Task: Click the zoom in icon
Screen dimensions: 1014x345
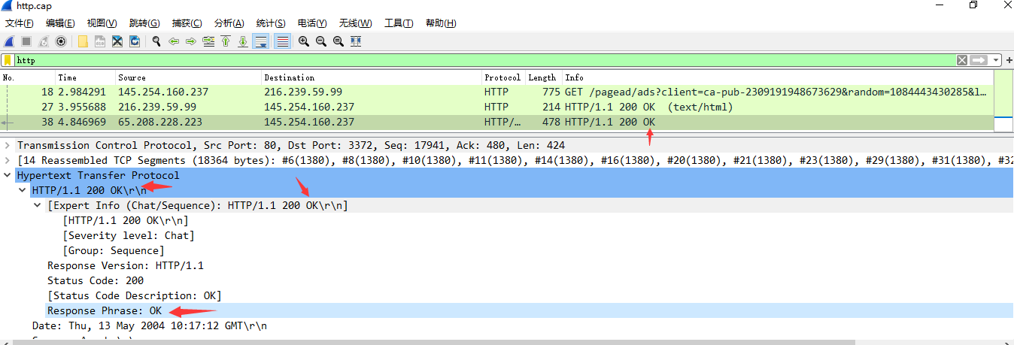Action: pyautogui.click(x=303, y=41)
